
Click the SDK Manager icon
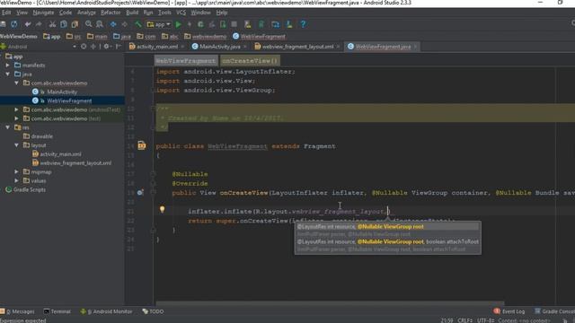(289, 24)
